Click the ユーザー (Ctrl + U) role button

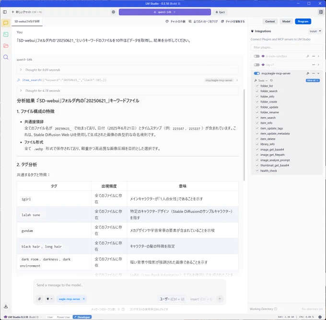pyautogui.click(x=172, y=299)
